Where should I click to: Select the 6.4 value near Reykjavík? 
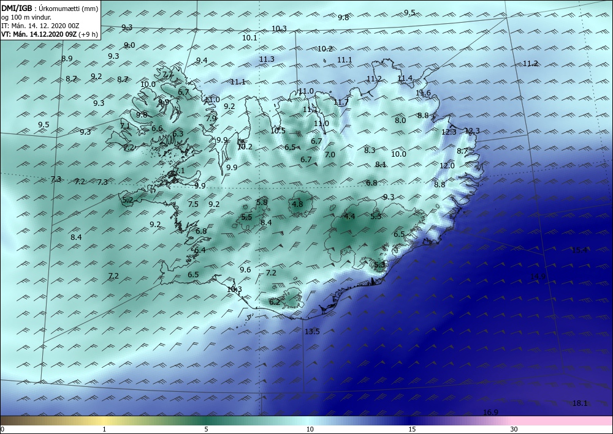[200, 250]
